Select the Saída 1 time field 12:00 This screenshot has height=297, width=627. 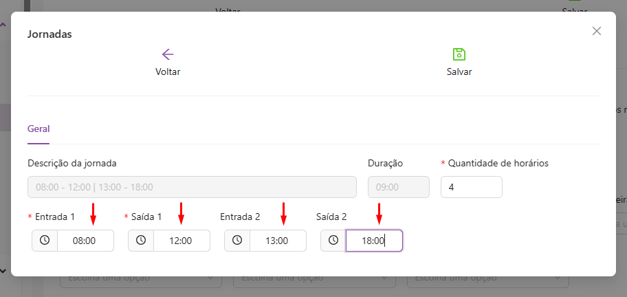point(181,241)
